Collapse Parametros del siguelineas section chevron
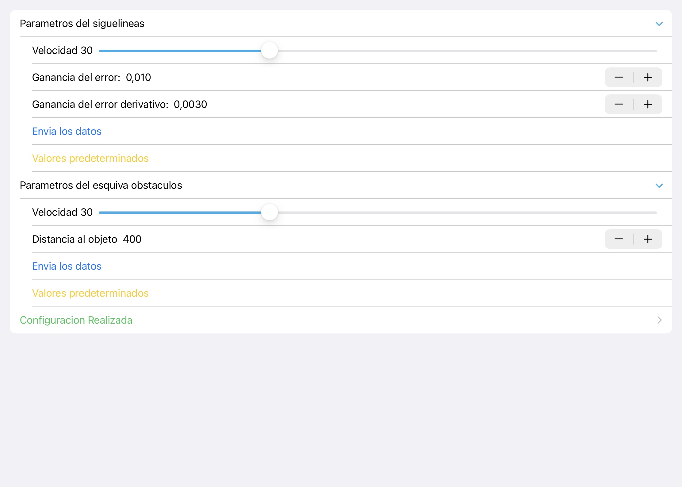This screenshot has height=487, width=682. [659, 24]
